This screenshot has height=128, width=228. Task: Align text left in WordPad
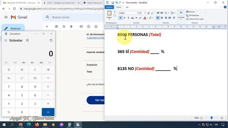tap(158, 18)
